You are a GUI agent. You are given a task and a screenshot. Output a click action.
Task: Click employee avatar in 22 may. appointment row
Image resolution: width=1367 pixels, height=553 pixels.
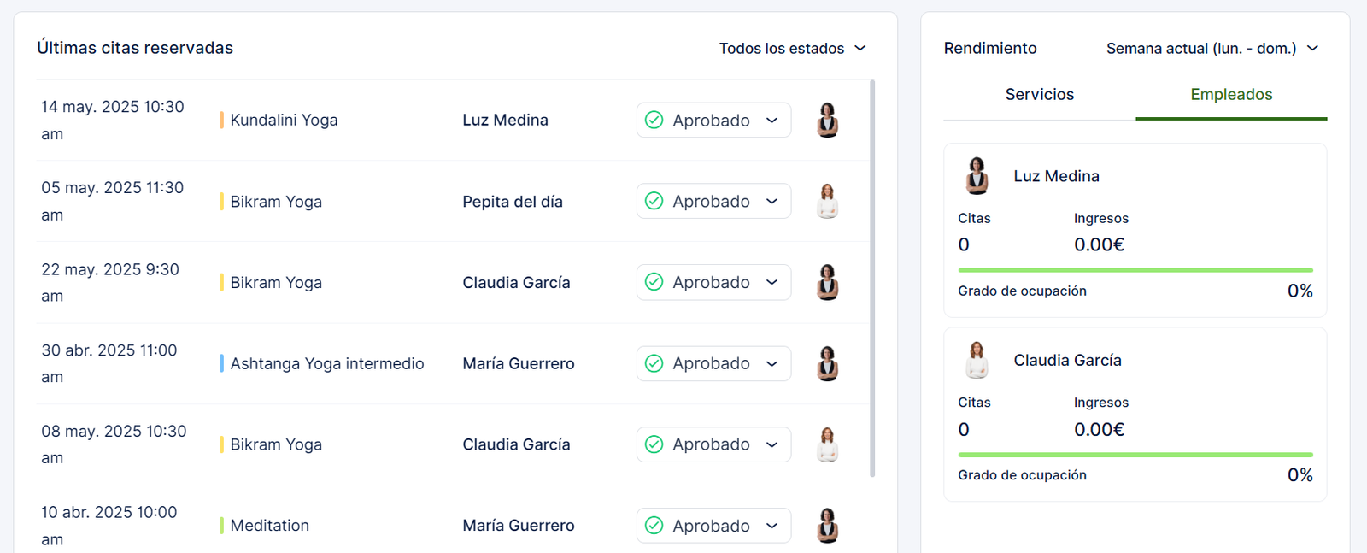(827, 283)
